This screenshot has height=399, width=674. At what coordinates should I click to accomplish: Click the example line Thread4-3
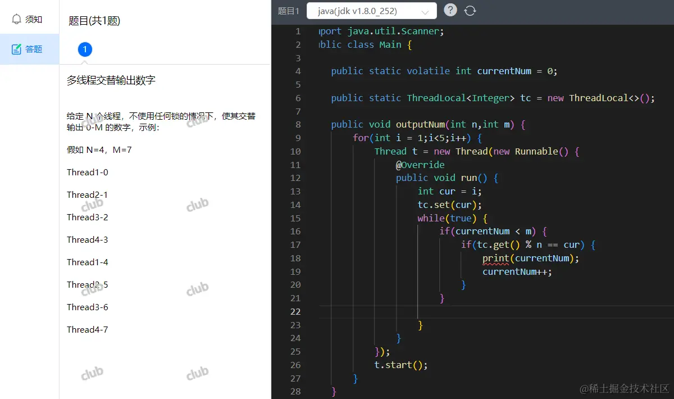(88, 240)
